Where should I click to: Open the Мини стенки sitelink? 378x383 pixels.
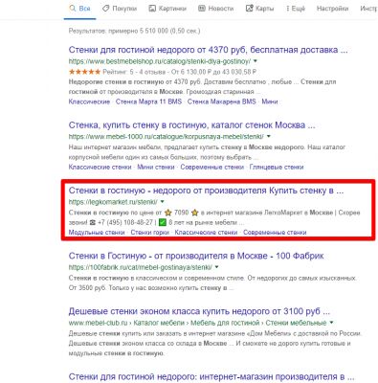tap(156, 167)
